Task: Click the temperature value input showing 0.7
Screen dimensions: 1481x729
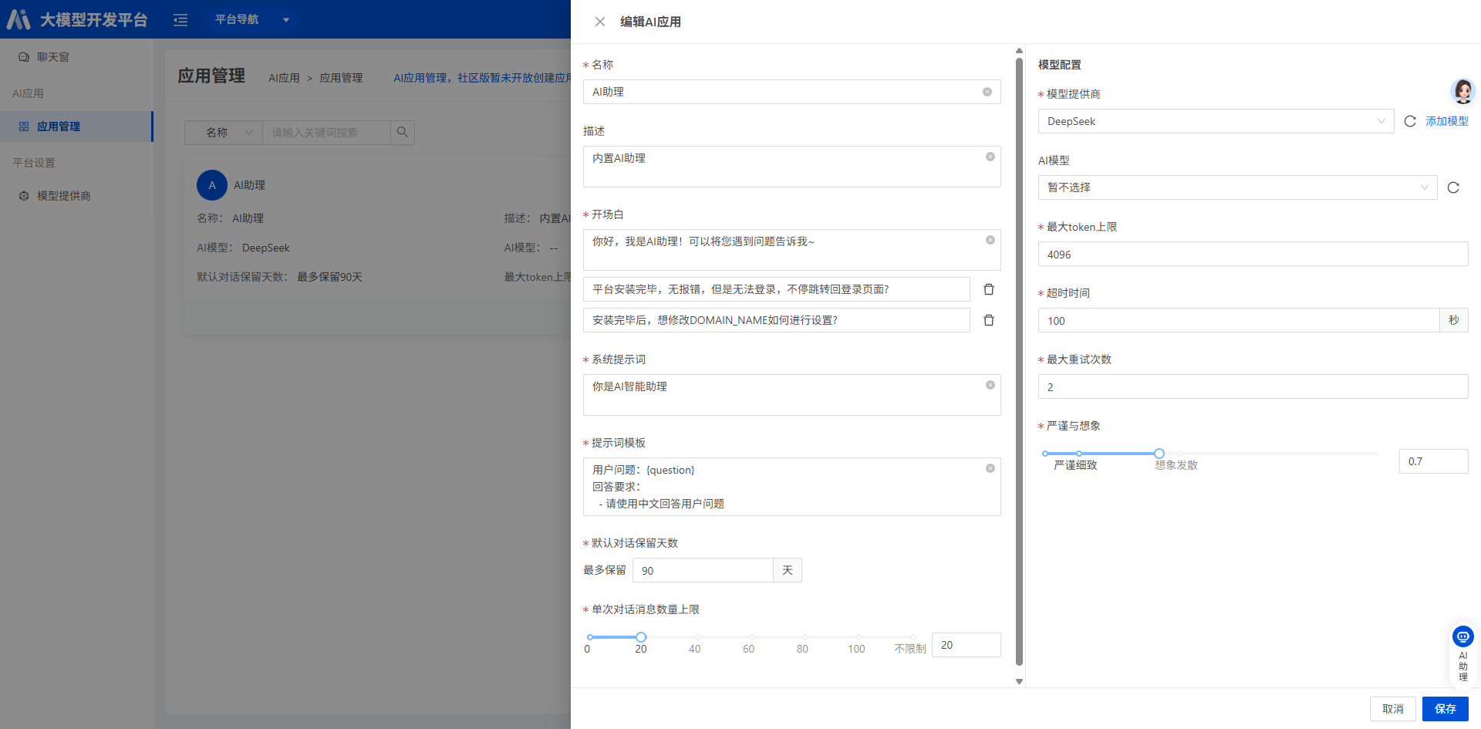Action: point(1433,461)
